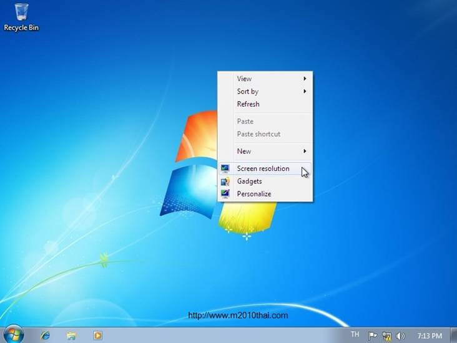The width and height of the screenshot is (457, 343).
Task: Open the network status tray icon
Action: point(386,336)
